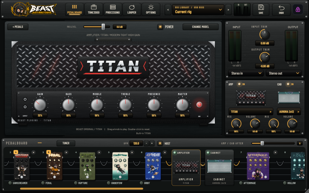The height and width of the screenshot is (193, 309).
Task: Toggle the CAB On switch
Action: (x=288, y=84)
